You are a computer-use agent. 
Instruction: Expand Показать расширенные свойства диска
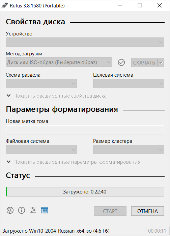click(x=57, y=96)
